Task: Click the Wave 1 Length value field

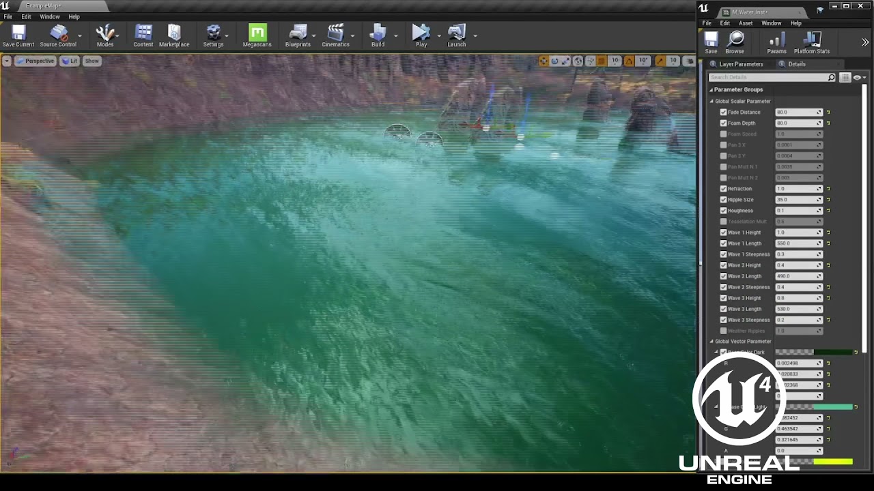Action: pos(799,243)
